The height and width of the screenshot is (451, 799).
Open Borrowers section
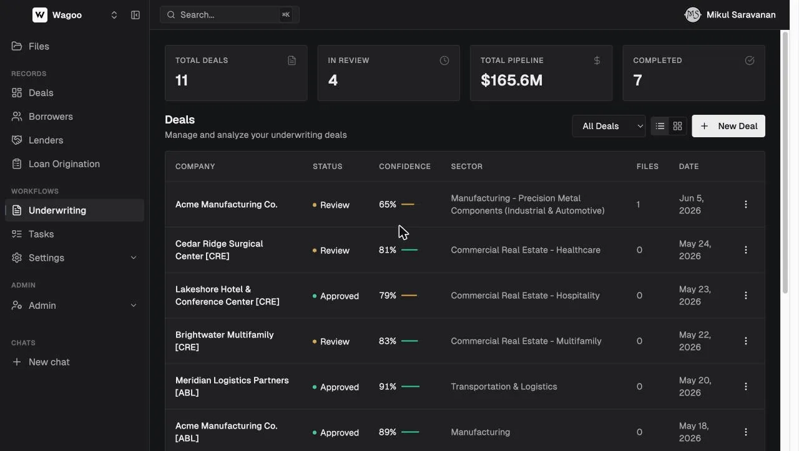coord(74,117)
